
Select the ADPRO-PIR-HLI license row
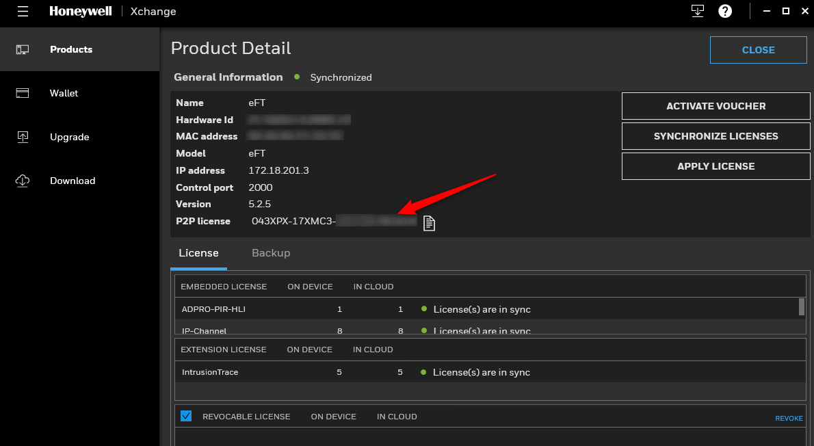click(x=487, y=309)
